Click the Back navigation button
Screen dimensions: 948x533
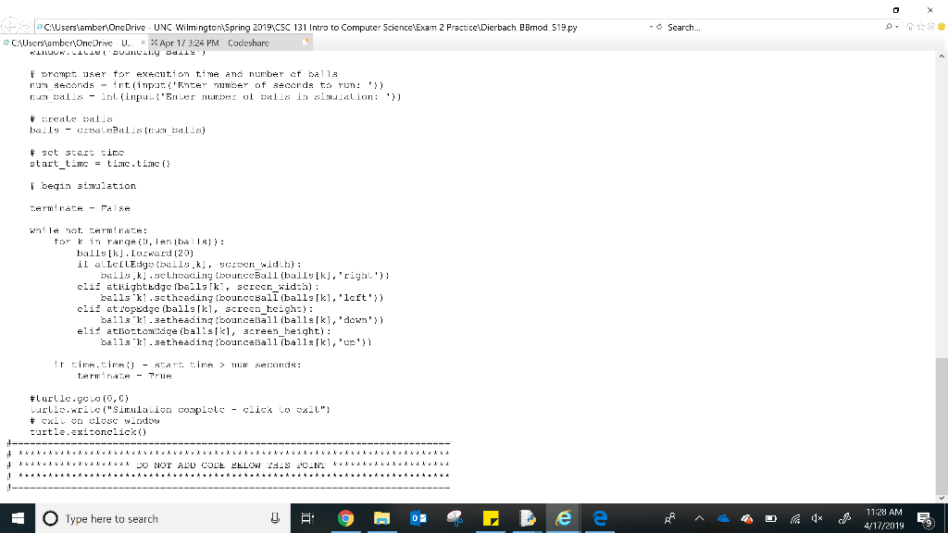click(10, 25)
